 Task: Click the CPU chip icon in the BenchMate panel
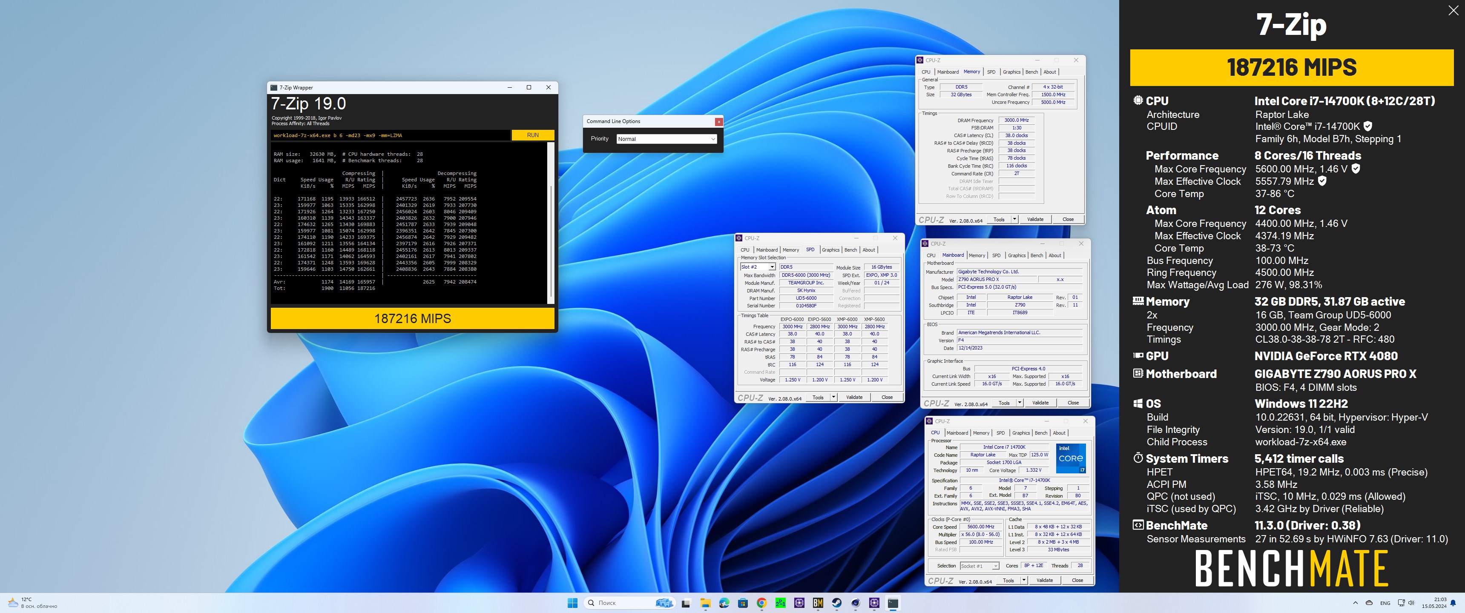point(1138,100)
